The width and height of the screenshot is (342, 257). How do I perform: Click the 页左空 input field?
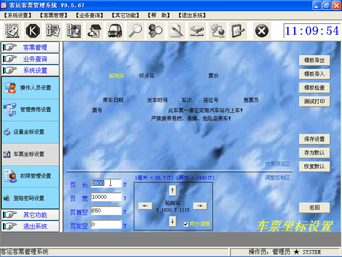click(x=106, y=224)
